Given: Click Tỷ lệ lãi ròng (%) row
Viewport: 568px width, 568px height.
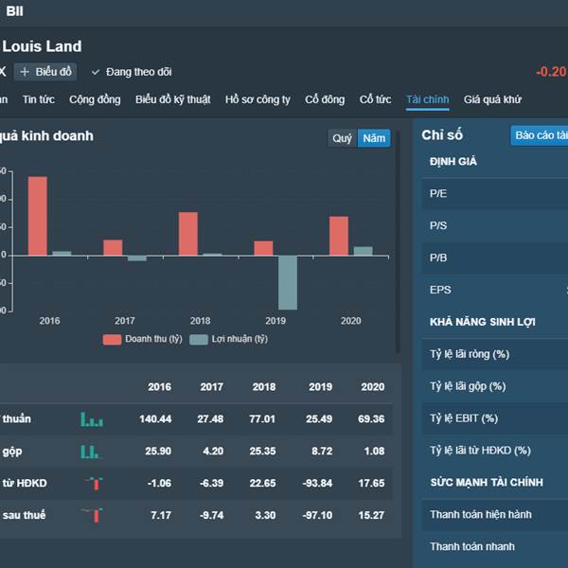Looking at the screenshot, I should click(x=495, y=354).
